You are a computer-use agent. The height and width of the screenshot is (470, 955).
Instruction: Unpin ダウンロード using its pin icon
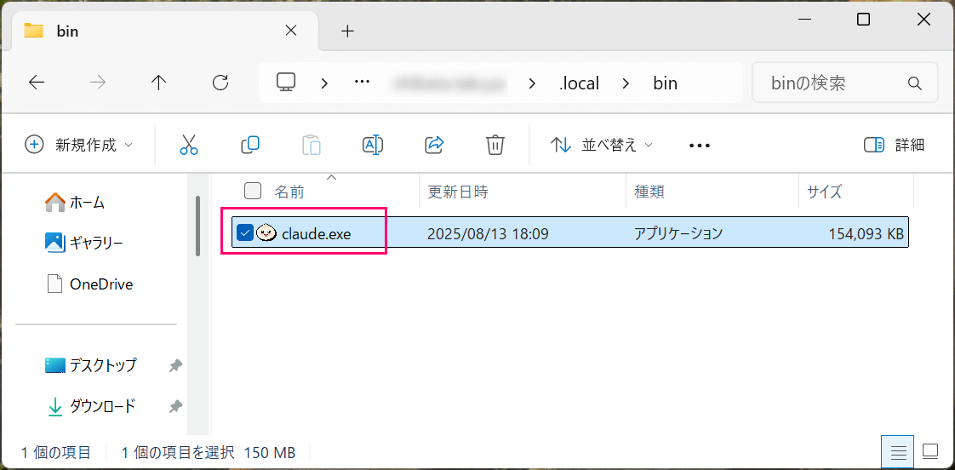tap(175, 407)
